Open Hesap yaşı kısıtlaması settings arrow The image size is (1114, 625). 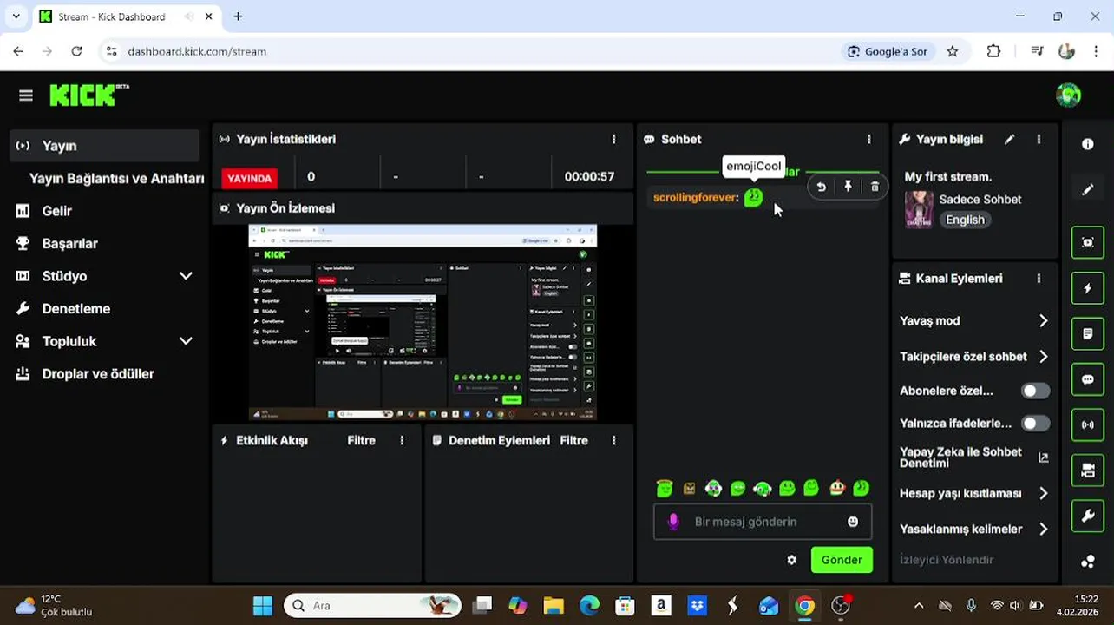point(1043,493)
